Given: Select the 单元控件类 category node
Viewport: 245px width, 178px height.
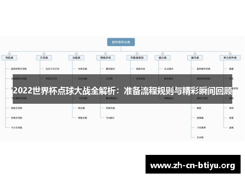Looking at the screenshot, I should click(x=230, y=58).
